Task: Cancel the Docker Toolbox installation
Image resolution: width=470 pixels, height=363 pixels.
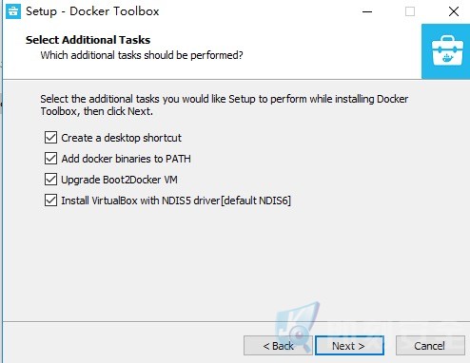Action: point(430,346)
